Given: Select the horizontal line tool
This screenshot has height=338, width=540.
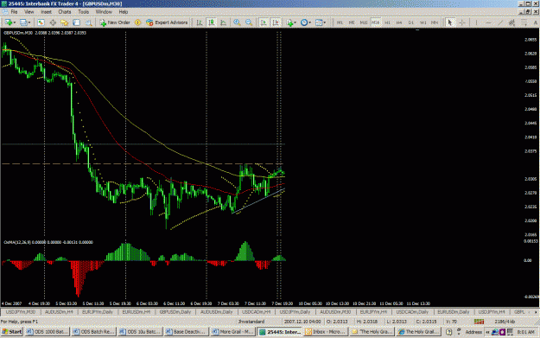Looking at the screenshot, I should pos(488,22).
